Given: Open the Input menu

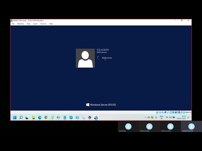Looking at the screenshot, I should click(x=35, y=24).
